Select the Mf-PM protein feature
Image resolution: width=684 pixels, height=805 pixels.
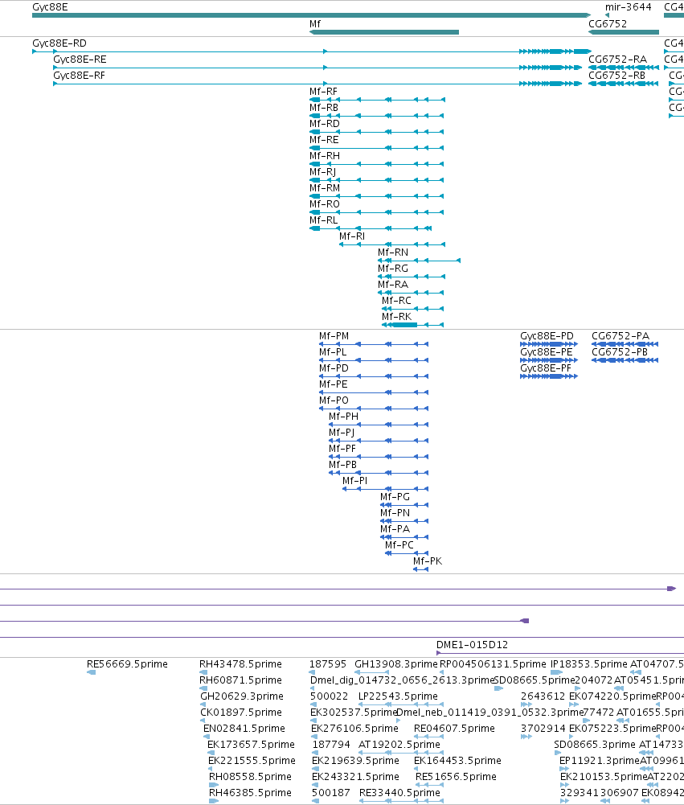[x=374, y=344]
